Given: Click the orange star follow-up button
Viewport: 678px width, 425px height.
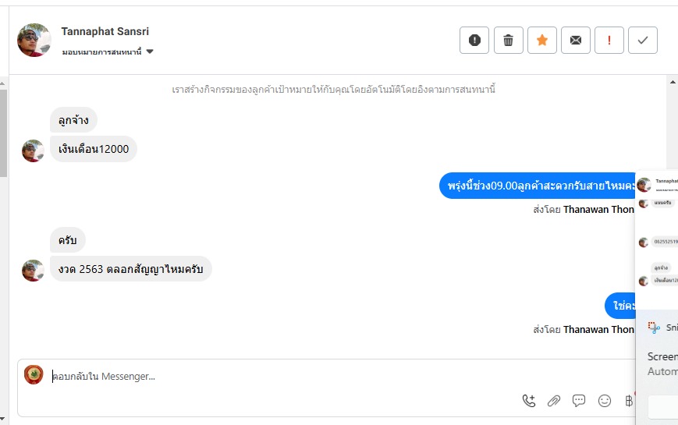Looking at the screenshot, I should [542, 41].
